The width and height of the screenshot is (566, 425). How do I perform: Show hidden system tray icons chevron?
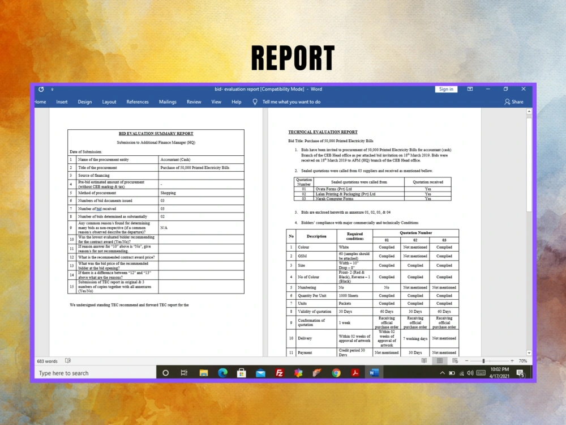pyautogui.click(x=442, y=373)
